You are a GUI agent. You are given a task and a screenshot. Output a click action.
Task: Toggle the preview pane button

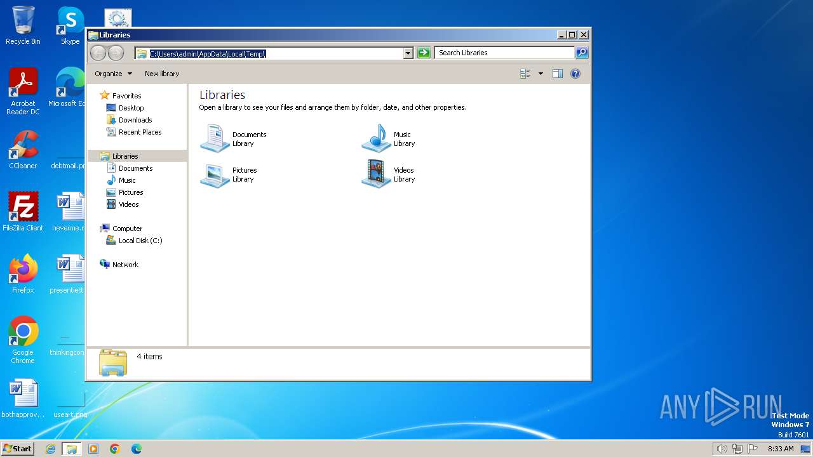[558, 74]
